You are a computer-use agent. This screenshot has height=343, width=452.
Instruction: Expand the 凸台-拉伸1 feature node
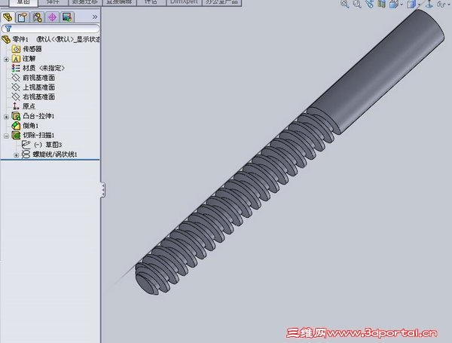6,117
